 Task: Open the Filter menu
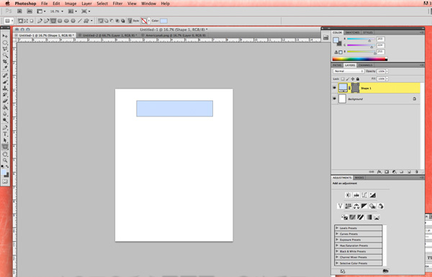point(117,4)
